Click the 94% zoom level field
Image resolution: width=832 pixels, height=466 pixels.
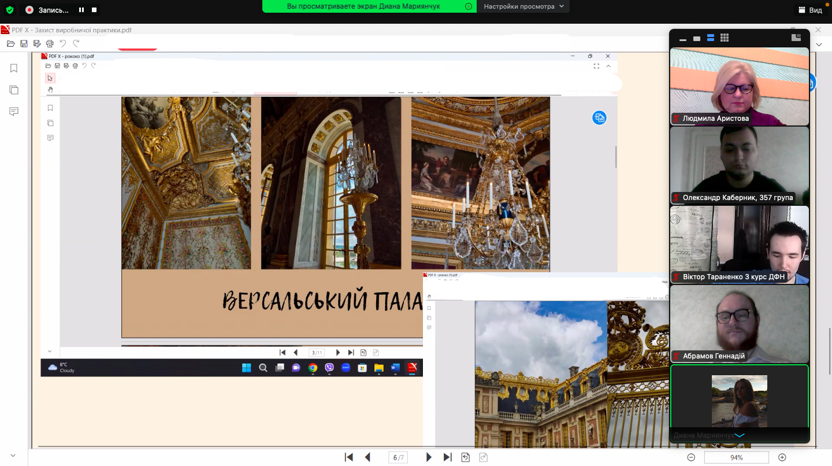click(736, 457)
